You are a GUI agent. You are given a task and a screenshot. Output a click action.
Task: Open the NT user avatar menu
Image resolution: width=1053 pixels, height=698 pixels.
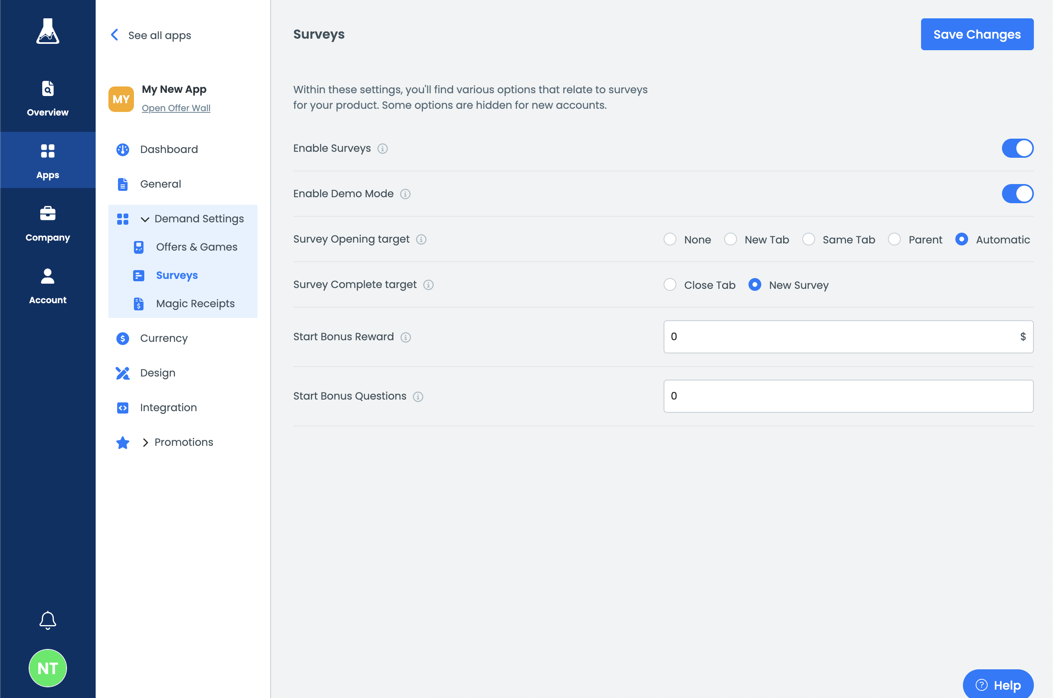(48, 668)
